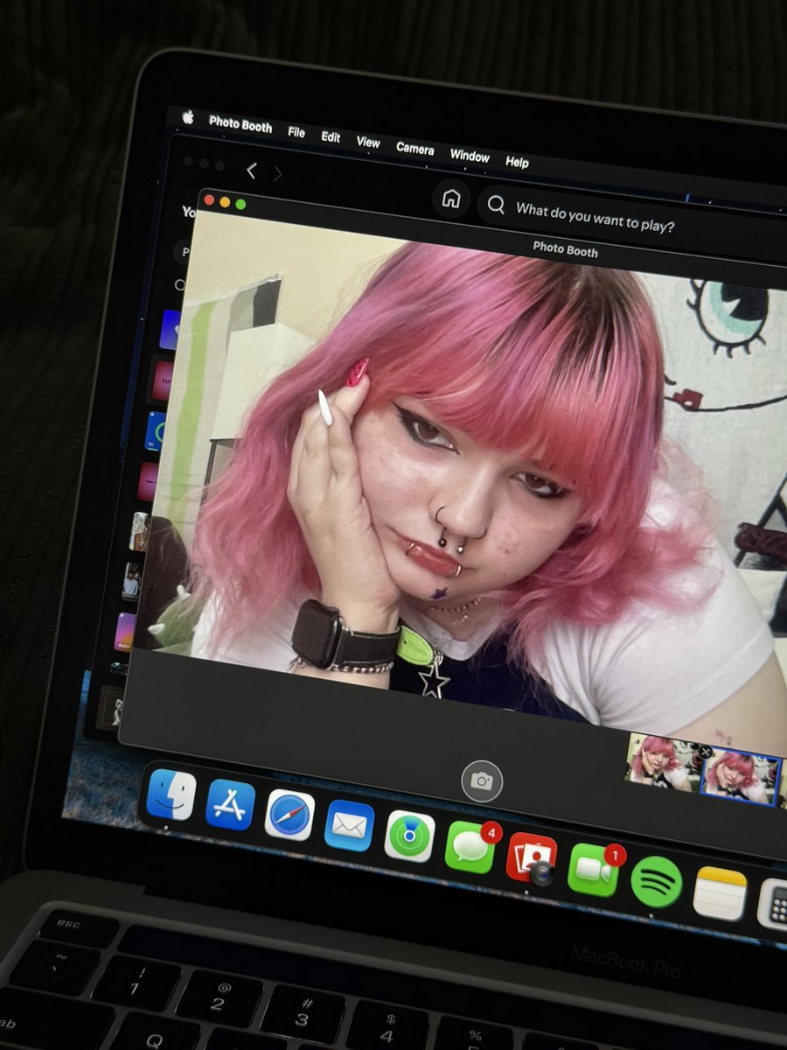Open the Photo Booth application menu
The height and width of the screenshot is (1050, 787).
click(240, 125)
